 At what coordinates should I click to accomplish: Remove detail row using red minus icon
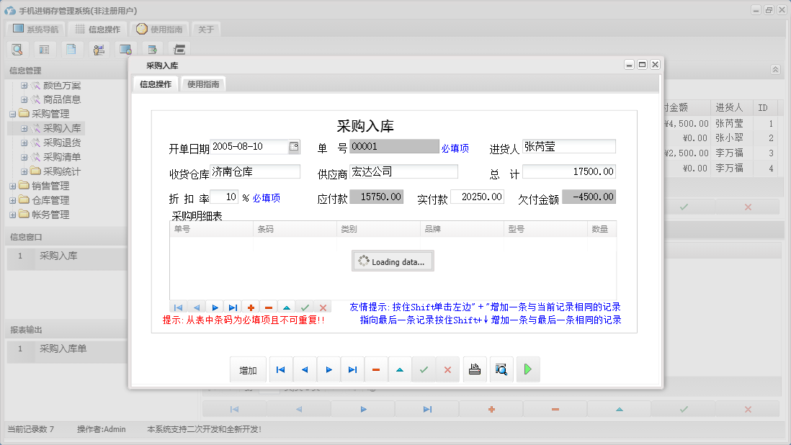click(x=268, y=307)
